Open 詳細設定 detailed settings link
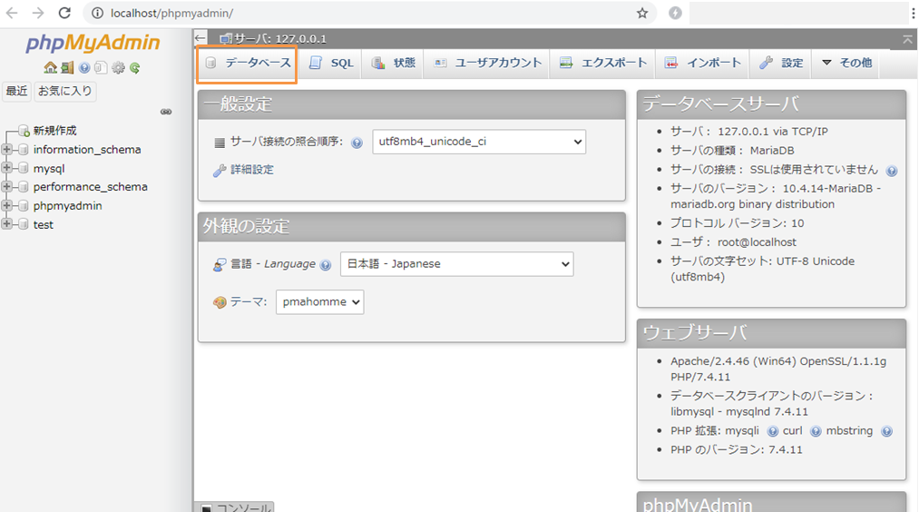919x512 pixels. pyautogui.click(x=252, y=170)
